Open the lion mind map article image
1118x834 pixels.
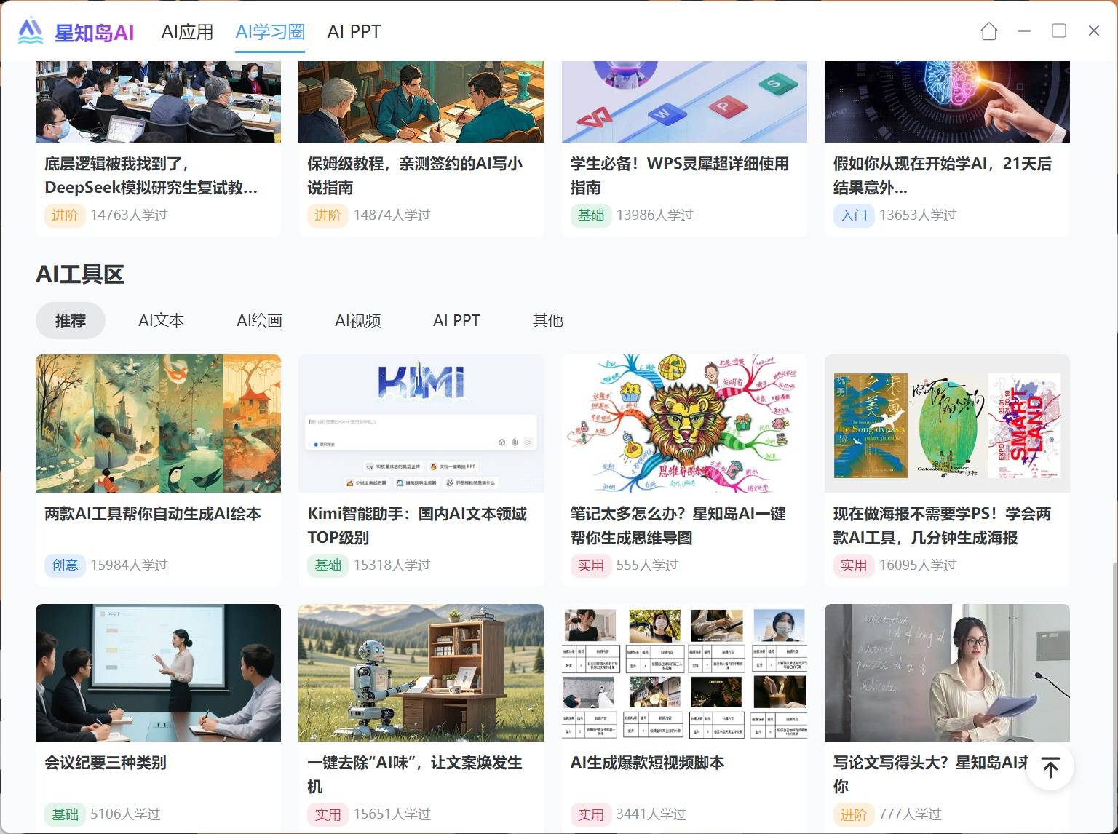(683, 424)
